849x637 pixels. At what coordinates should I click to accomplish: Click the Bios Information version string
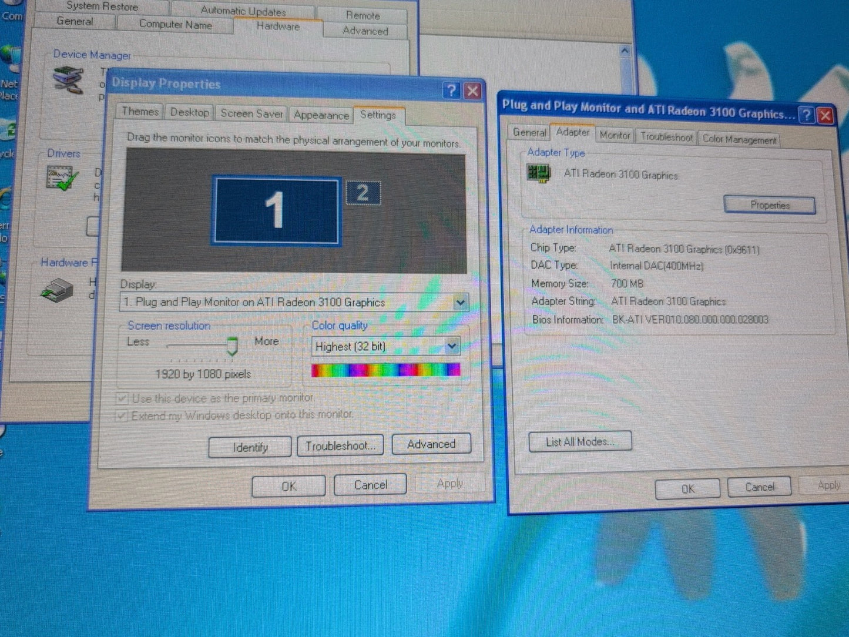[x=690, y=320]
